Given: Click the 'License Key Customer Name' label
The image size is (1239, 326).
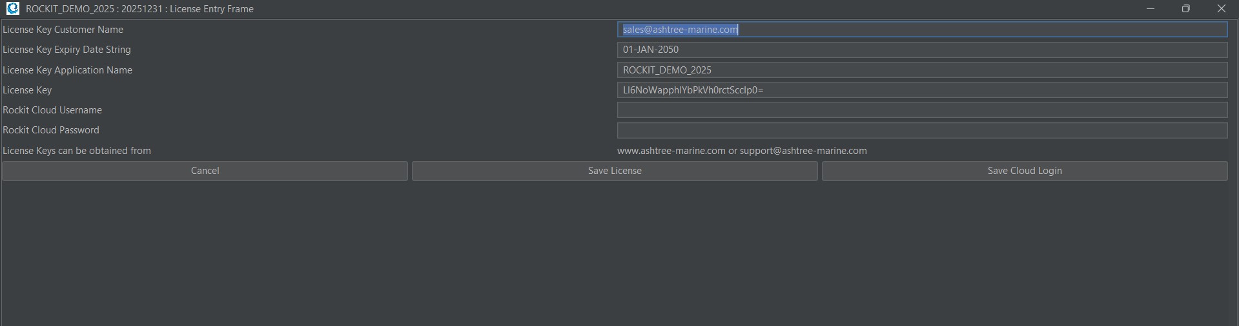Looking at the screenshot, I should 63,30.
